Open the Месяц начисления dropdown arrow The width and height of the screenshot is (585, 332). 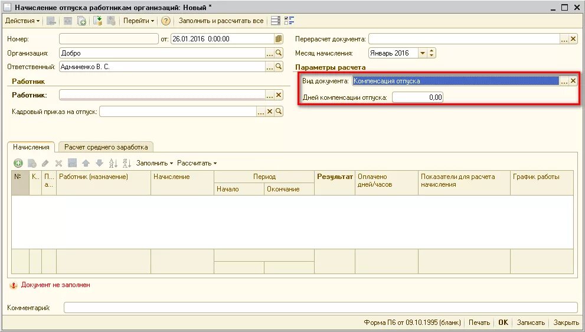pyautogui.click(x=422, y=53)
